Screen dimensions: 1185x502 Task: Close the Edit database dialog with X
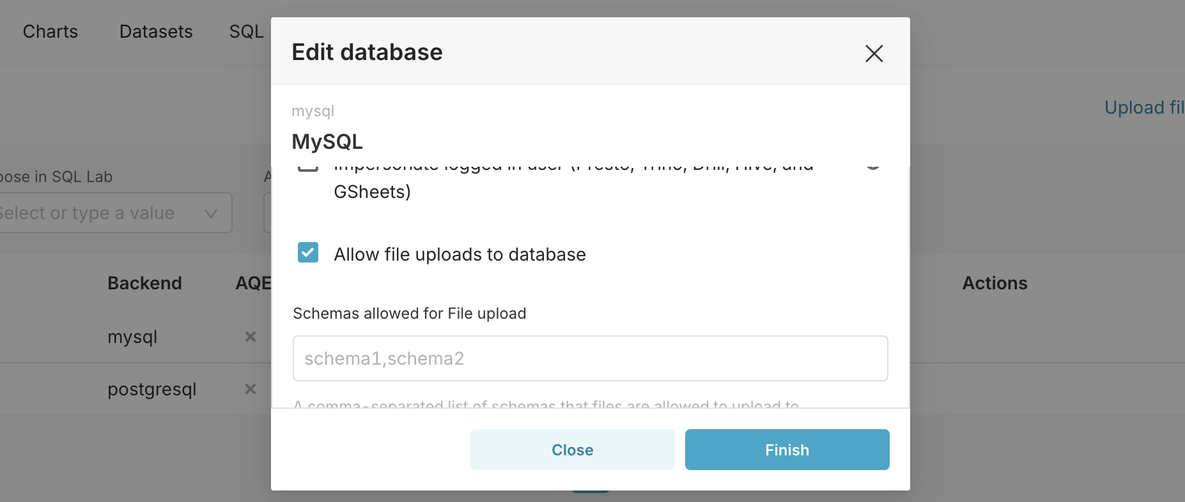[874, 54]
